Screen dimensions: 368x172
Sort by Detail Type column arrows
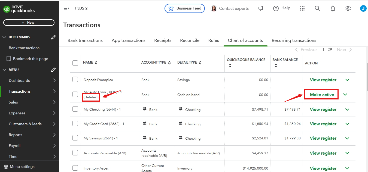tap(200, 63)
